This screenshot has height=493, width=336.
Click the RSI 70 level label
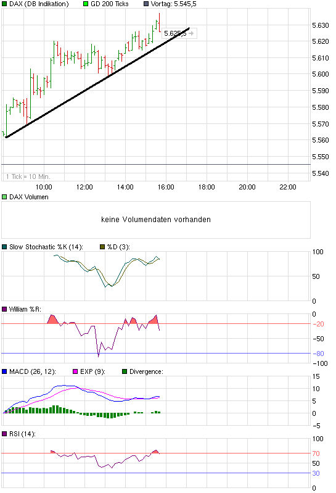pyautogui.click(x=316, y=454)
